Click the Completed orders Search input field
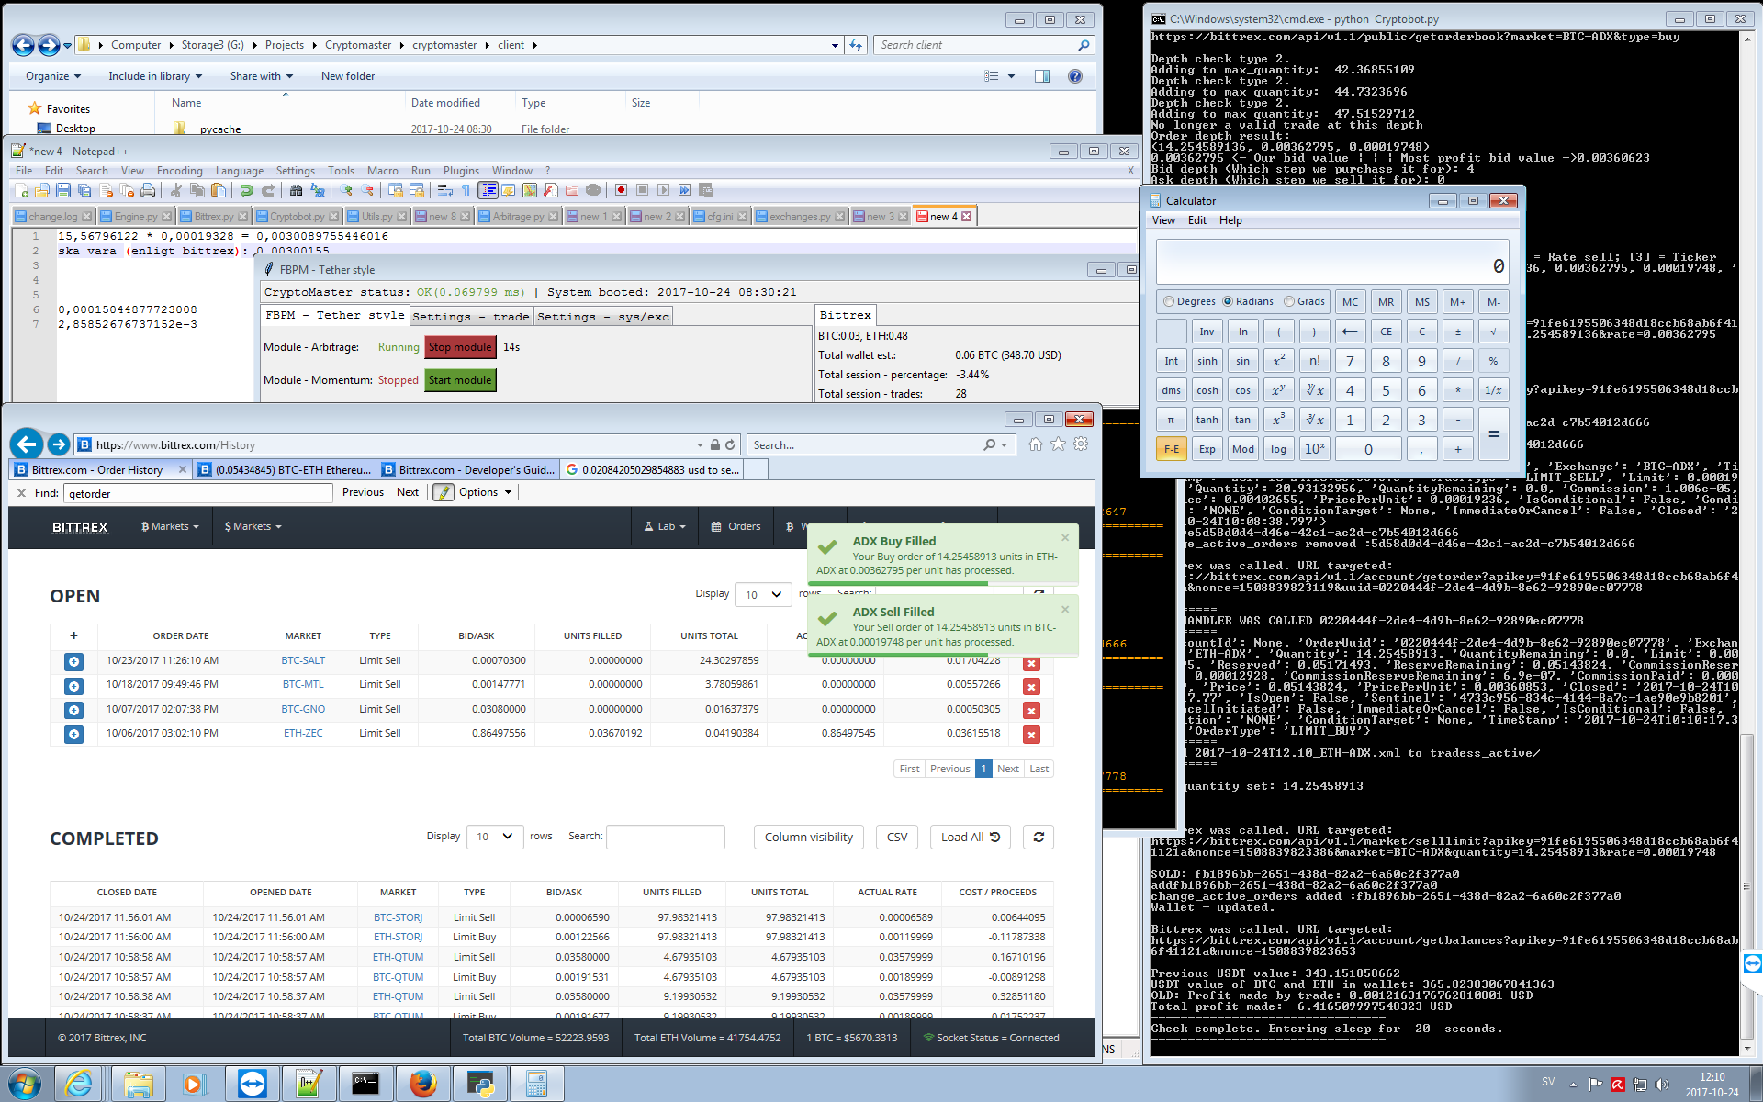The image size is (1763, 1102). tap(665, 837)
